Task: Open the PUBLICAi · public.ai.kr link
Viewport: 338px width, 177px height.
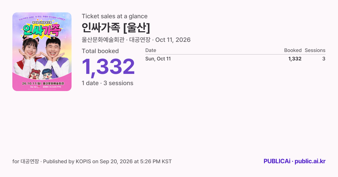Action: [295, 161]
